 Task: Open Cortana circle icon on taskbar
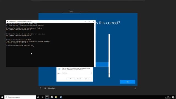(38, 97)
